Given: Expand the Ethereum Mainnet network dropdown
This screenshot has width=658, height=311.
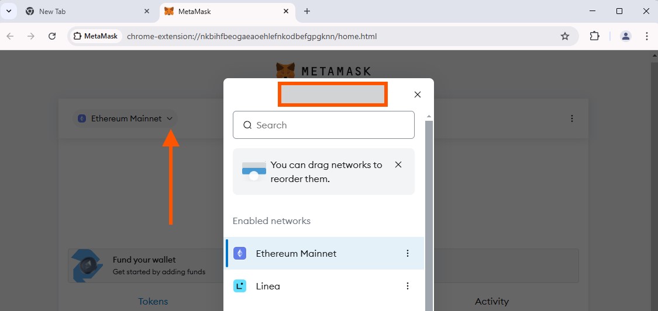Looking at the screenshot, I should (x=126, y=118).
